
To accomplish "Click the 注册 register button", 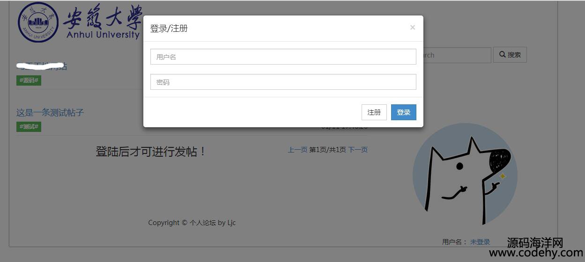I will click(x=374, y=112).
